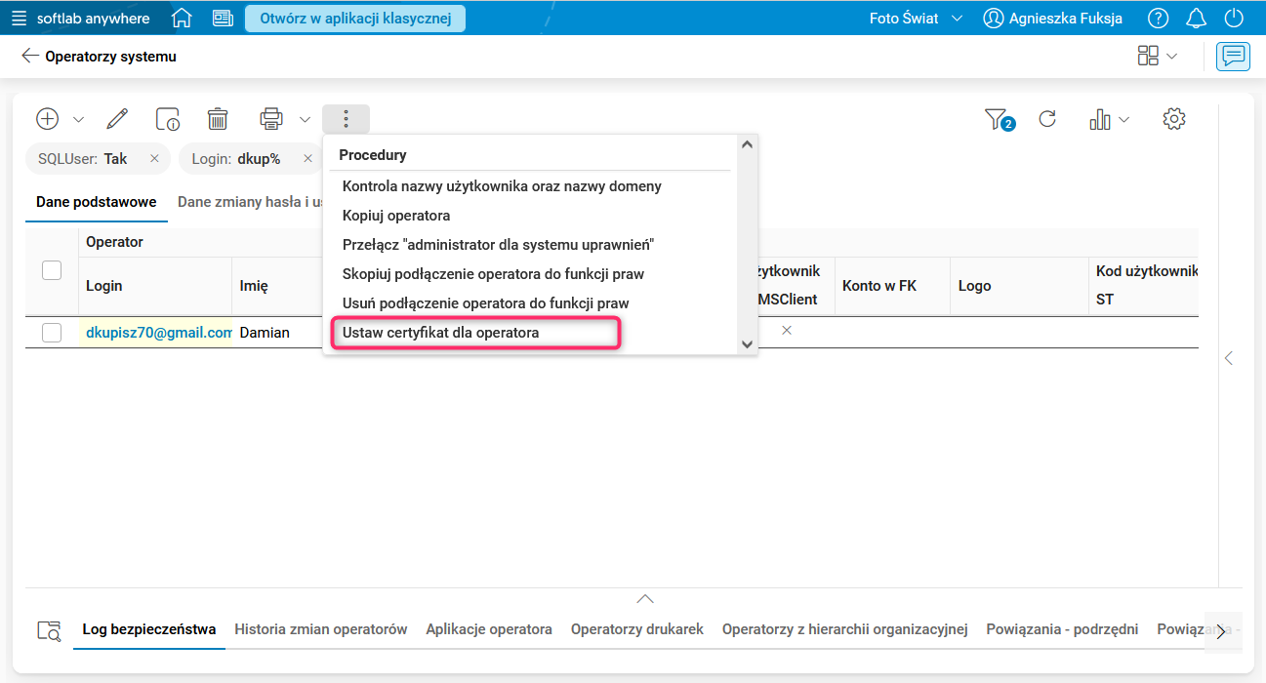The width and height of the screenshot is (1266, 683).
Task: Sort by the Imię column header
Action: pos(277,286)
